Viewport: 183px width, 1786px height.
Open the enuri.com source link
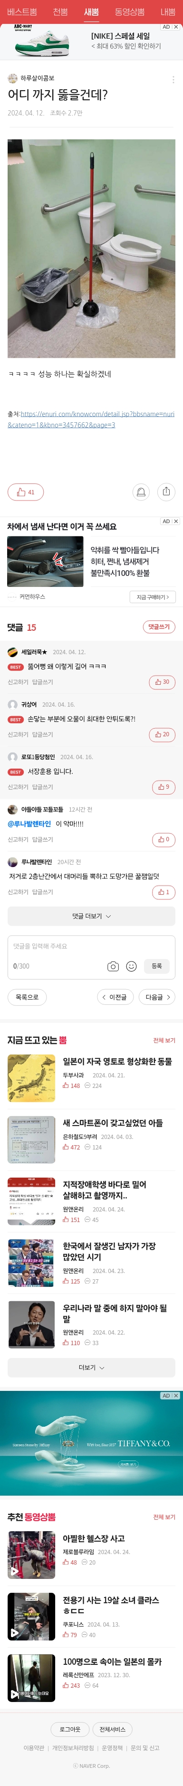(x=91, y=419)
